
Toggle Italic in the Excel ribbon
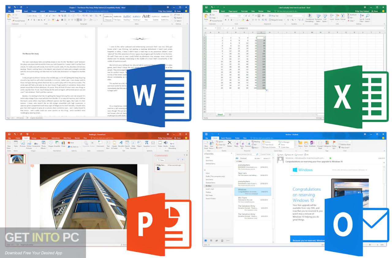click(228, 20)
